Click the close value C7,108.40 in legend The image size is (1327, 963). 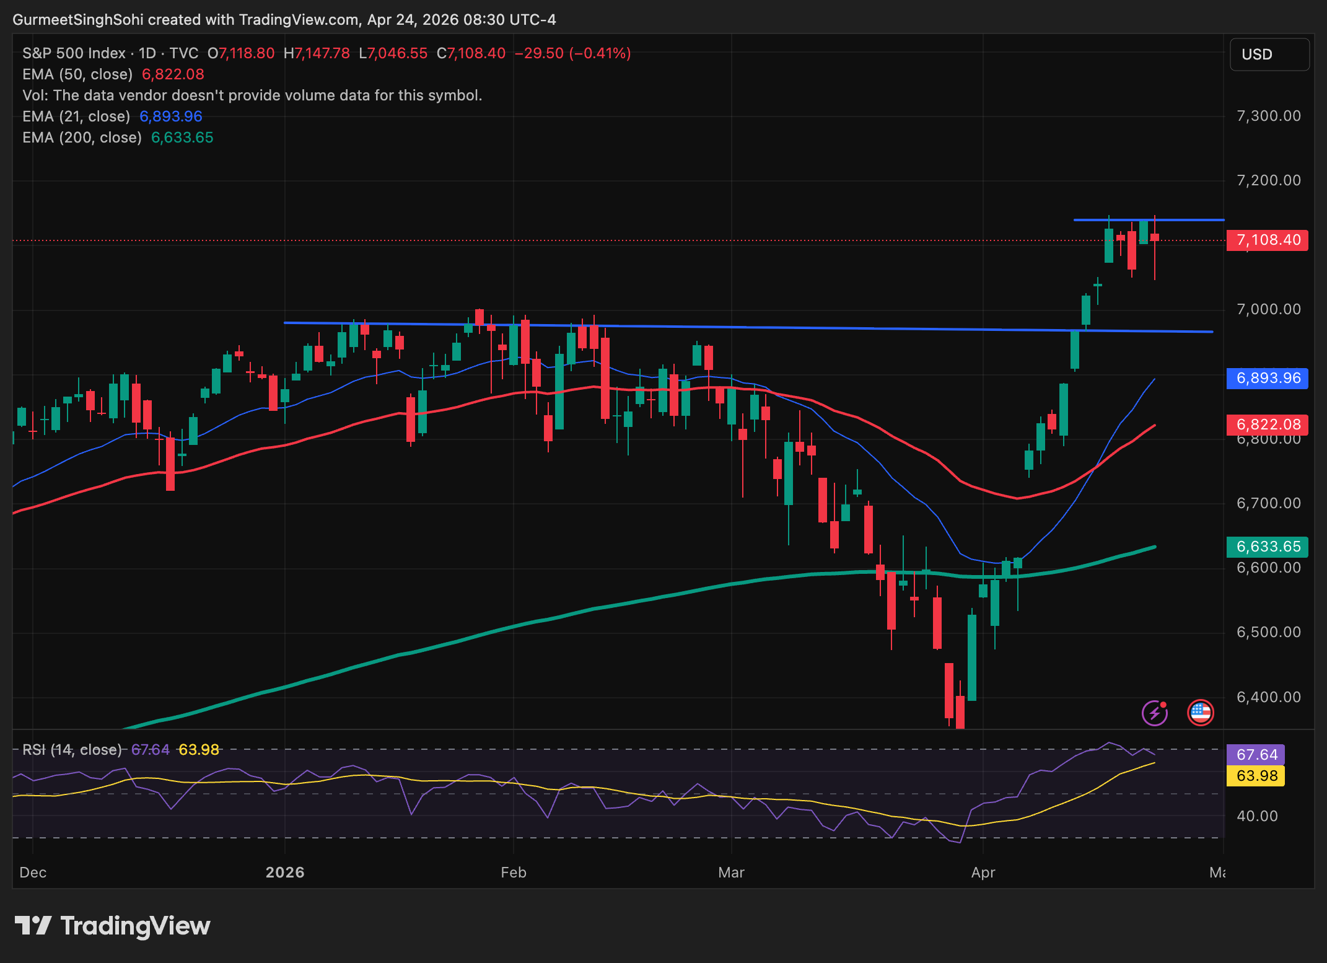tap(471, 53)
